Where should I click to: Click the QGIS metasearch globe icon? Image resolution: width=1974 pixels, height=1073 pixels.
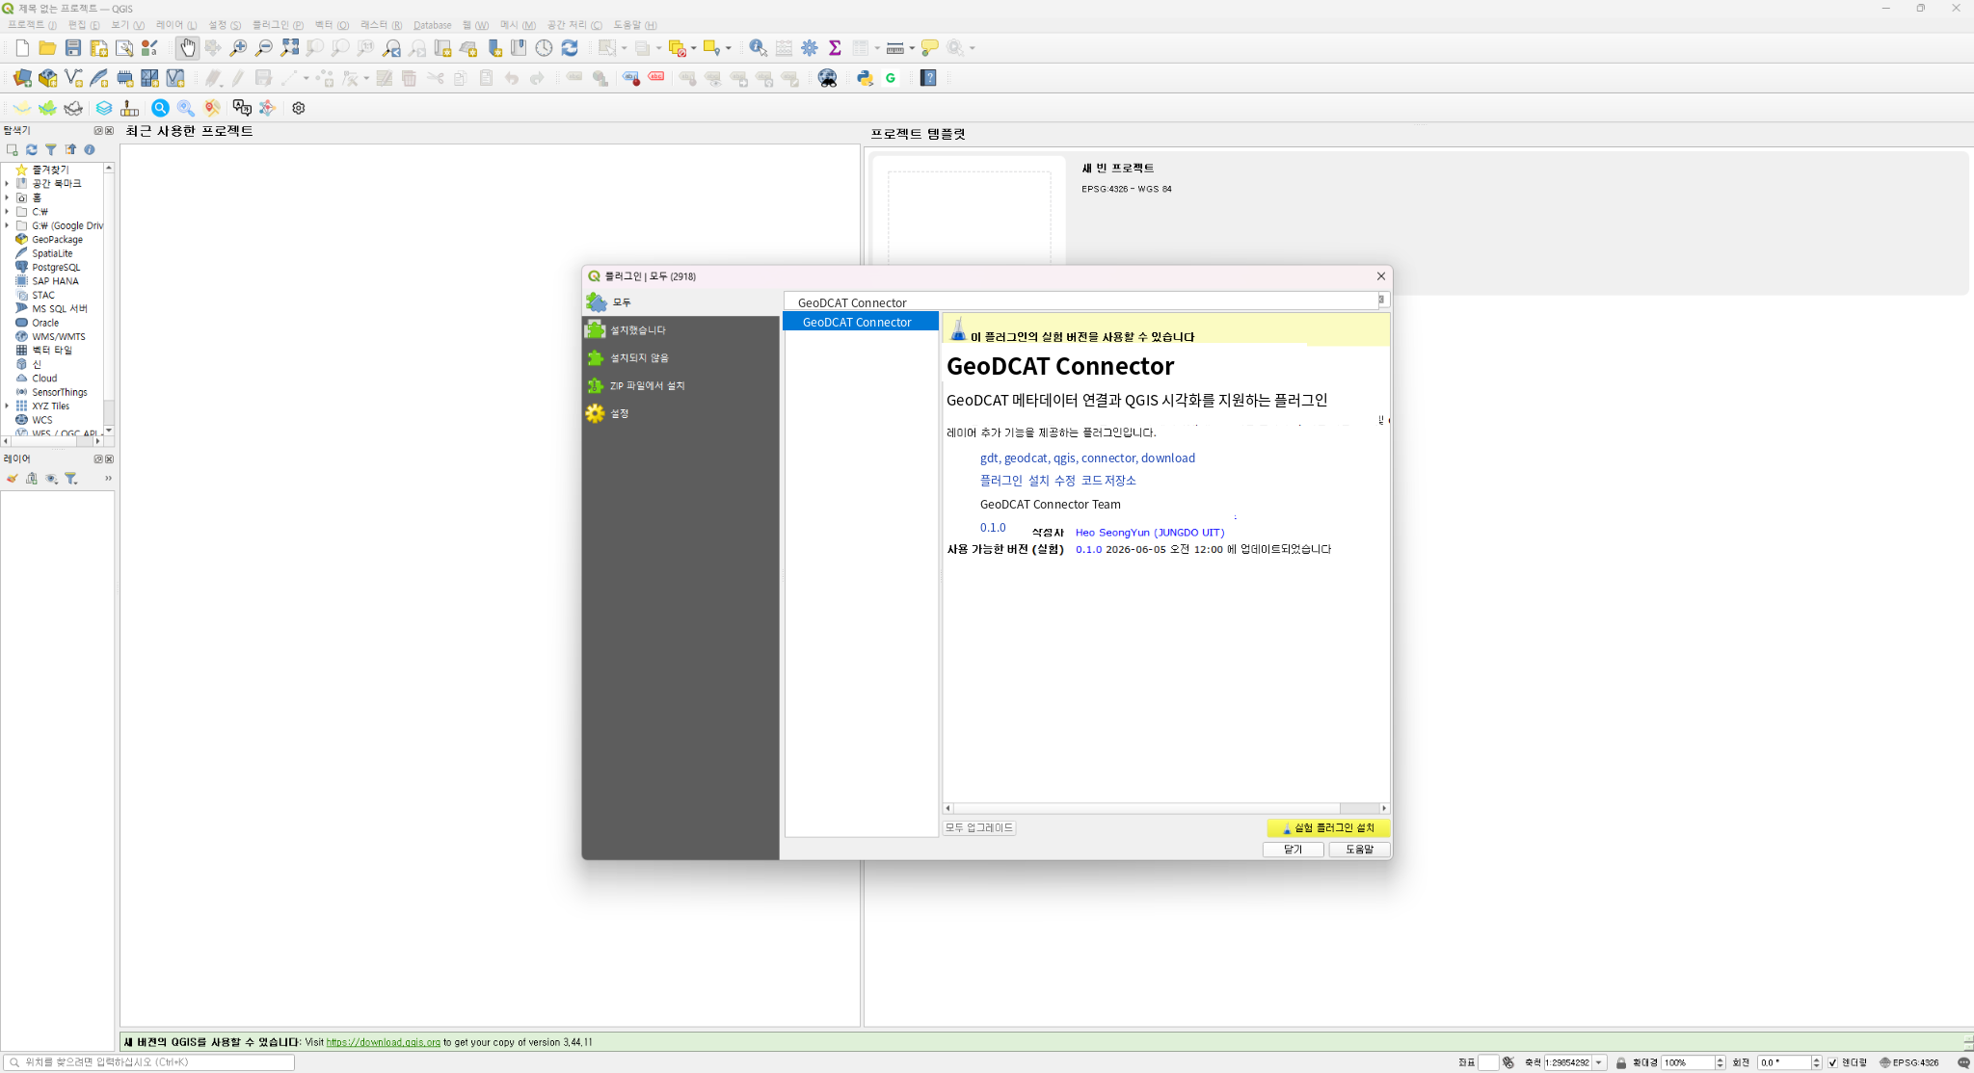click(827, 78)
